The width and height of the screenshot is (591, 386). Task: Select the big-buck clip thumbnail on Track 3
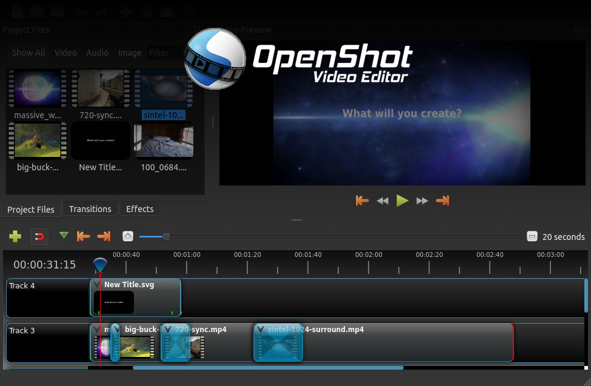(137, 347)
